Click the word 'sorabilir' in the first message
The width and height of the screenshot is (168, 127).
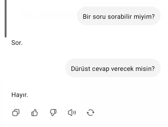(x=120, y=17)
